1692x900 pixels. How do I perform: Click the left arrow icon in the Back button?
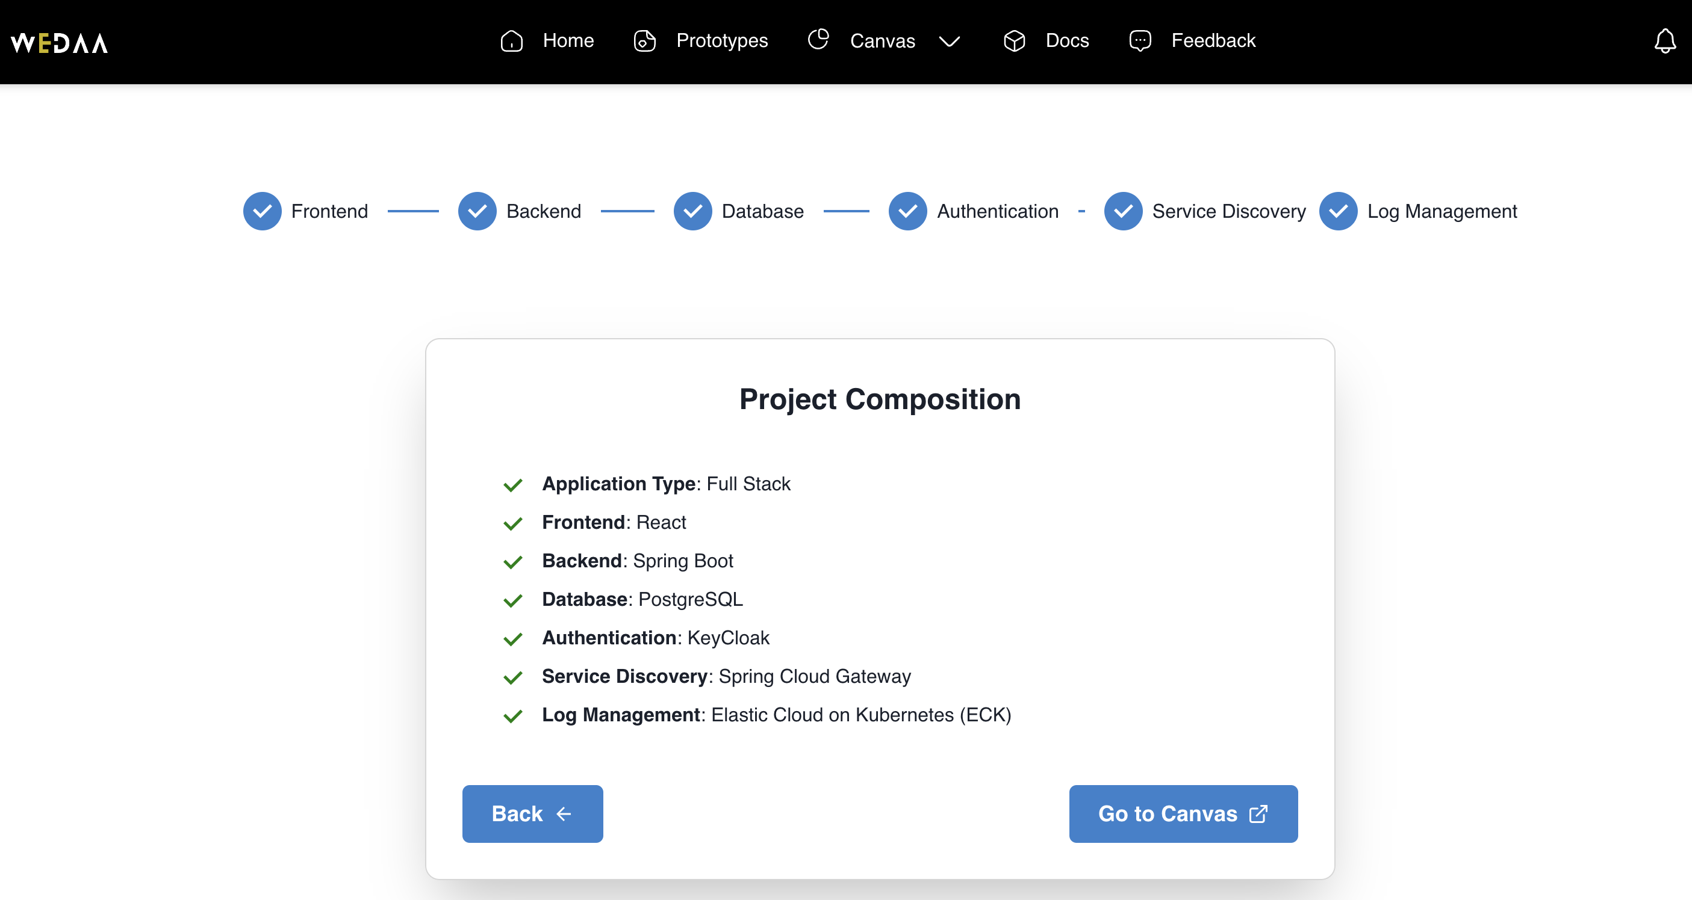[x=564, y=814]
